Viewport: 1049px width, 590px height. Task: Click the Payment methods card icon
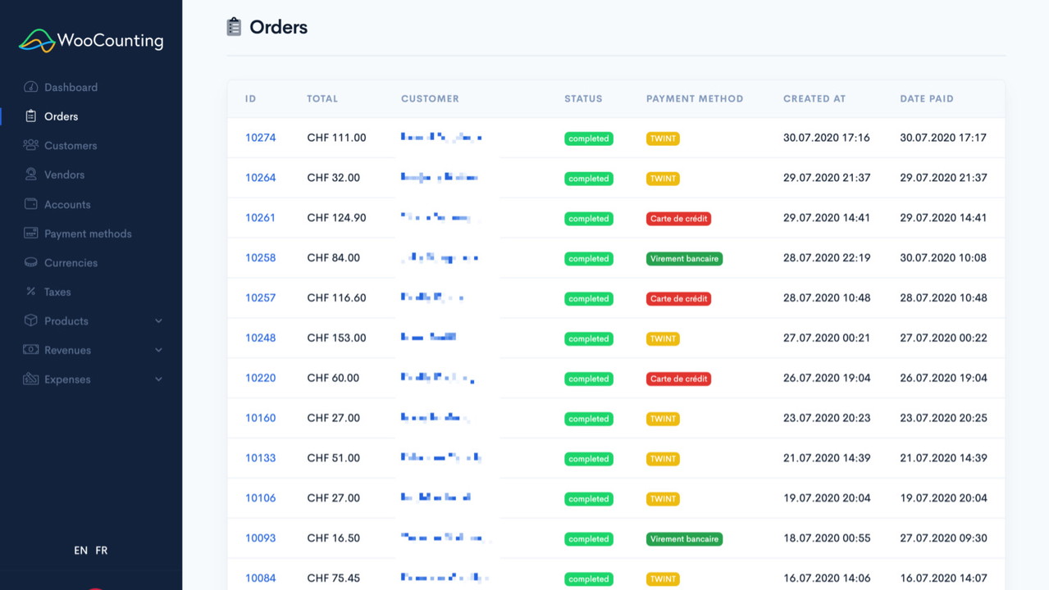coord(30,234)
